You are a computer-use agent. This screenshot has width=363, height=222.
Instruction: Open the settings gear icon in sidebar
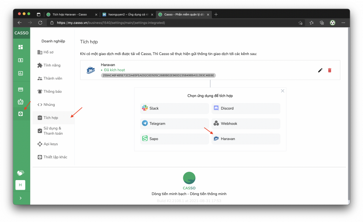(x=21, y=114)
